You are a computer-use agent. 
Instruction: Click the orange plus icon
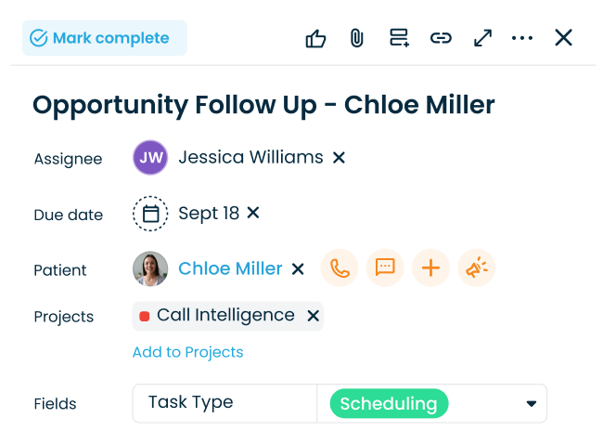tap(430, 268)
